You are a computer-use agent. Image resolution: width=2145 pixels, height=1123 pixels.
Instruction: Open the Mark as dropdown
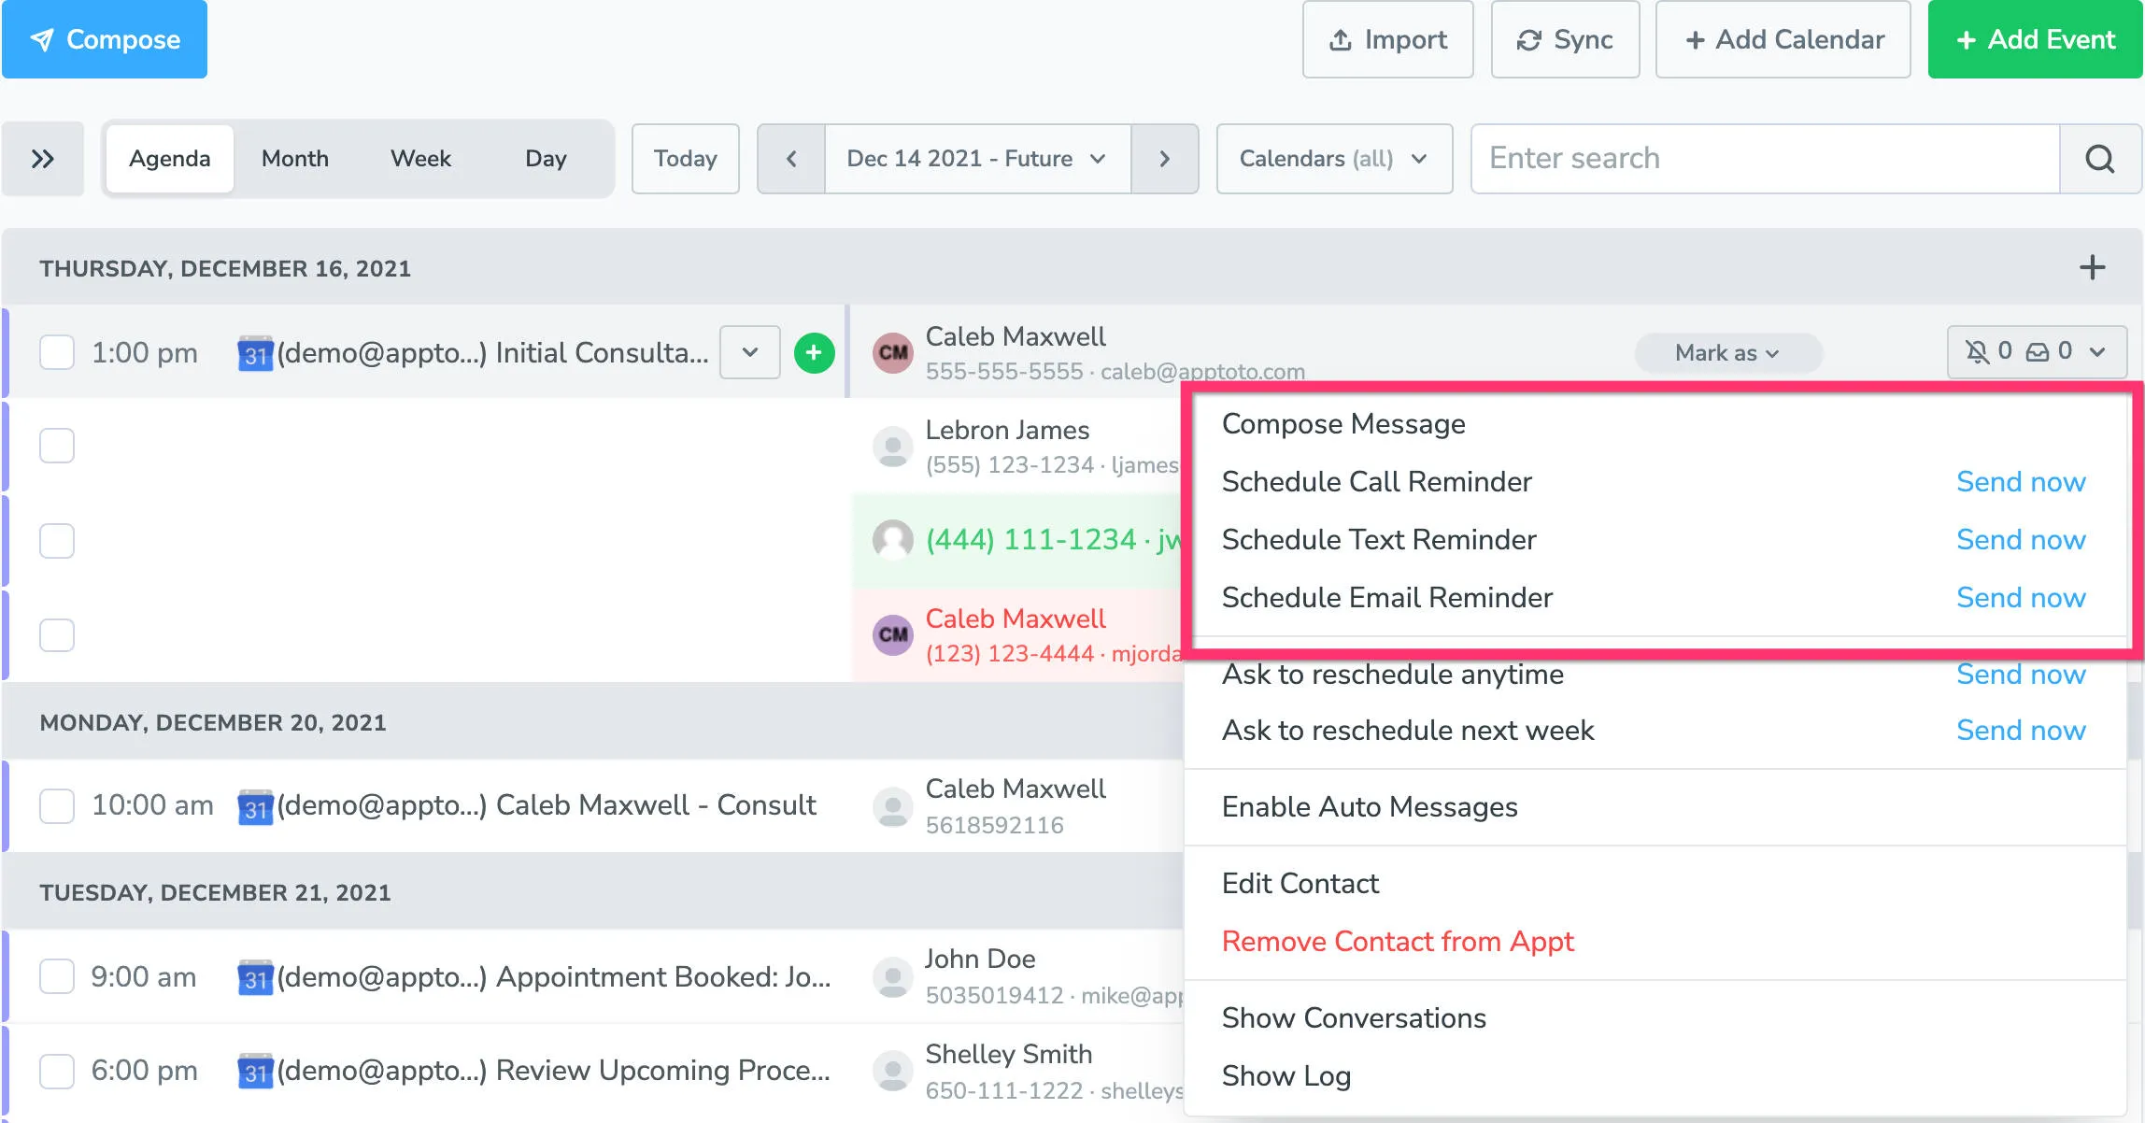pos(1727,352)
